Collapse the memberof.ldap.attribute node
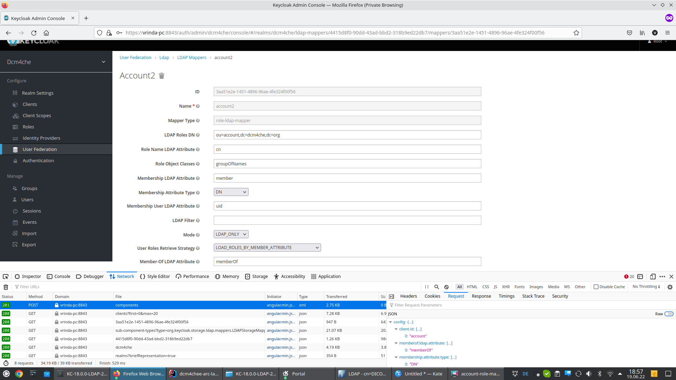 coord(396,343)
